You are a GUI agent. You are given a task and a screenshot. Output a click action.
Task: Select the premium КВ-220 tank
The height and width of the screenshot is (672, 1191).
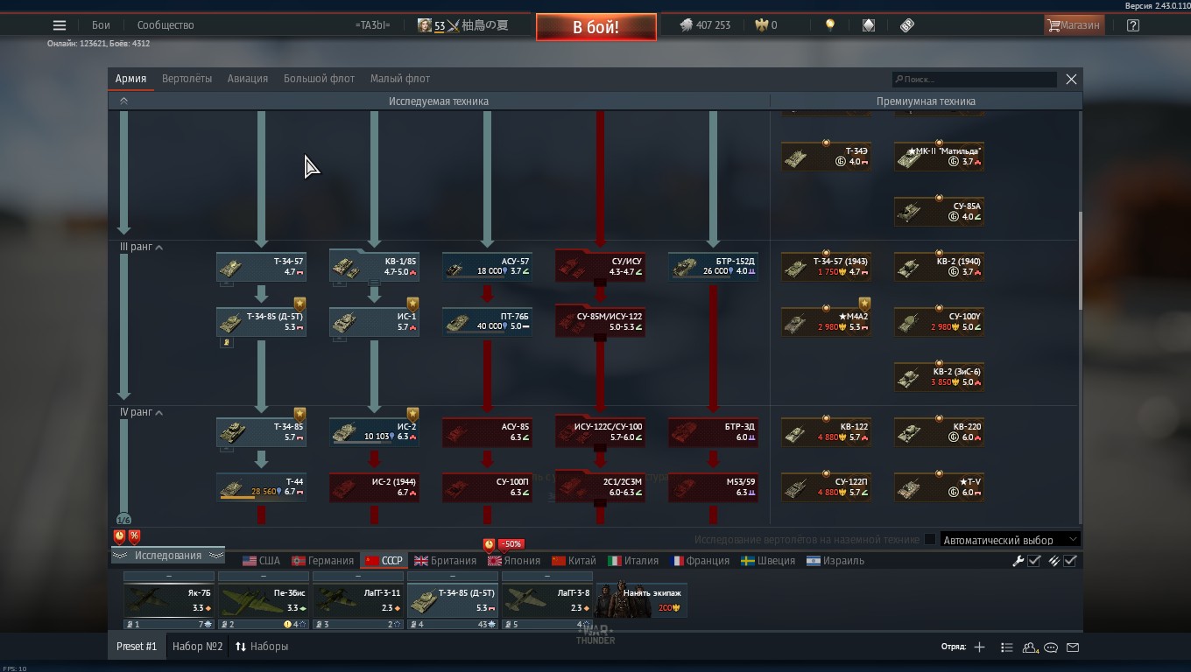point(939,432)
